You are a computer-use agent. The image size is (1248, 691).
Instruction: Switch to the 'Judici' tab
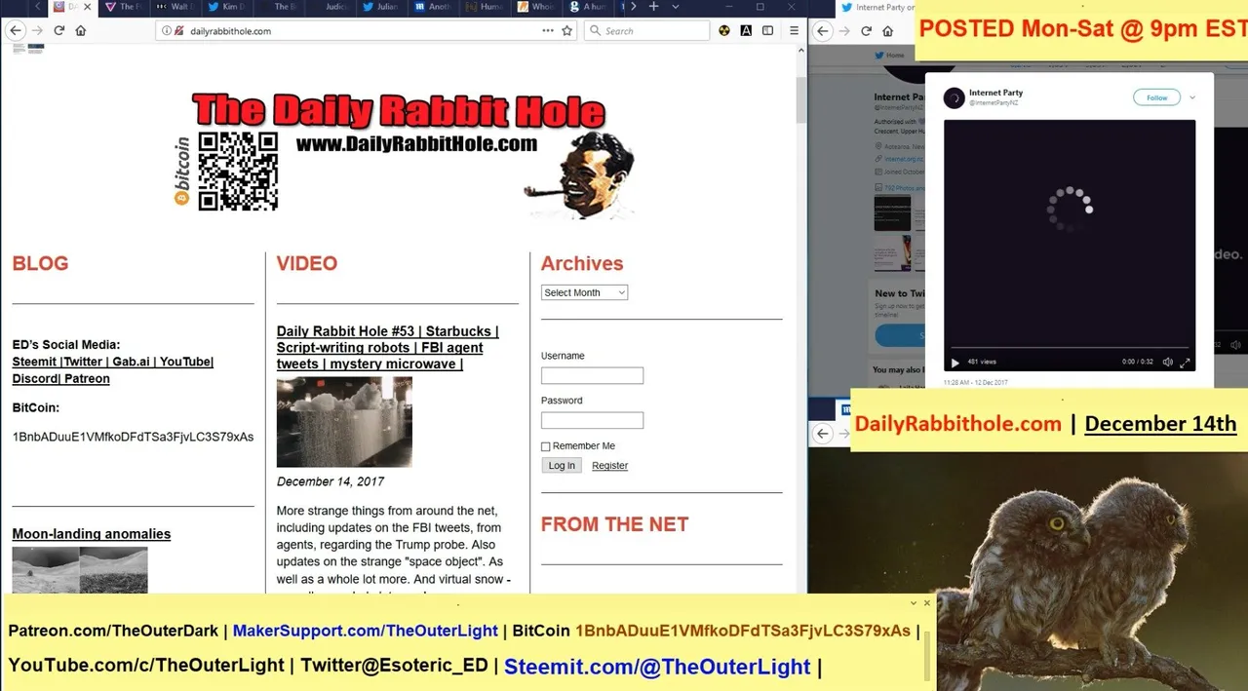pos(332,7)
